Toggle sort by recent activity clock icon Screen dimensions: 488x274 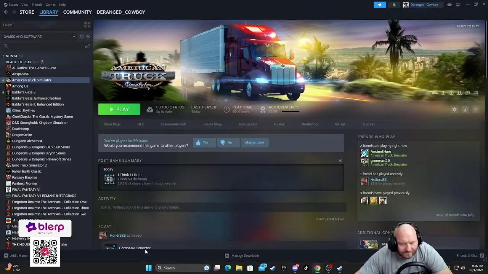(x=82, y=37)
